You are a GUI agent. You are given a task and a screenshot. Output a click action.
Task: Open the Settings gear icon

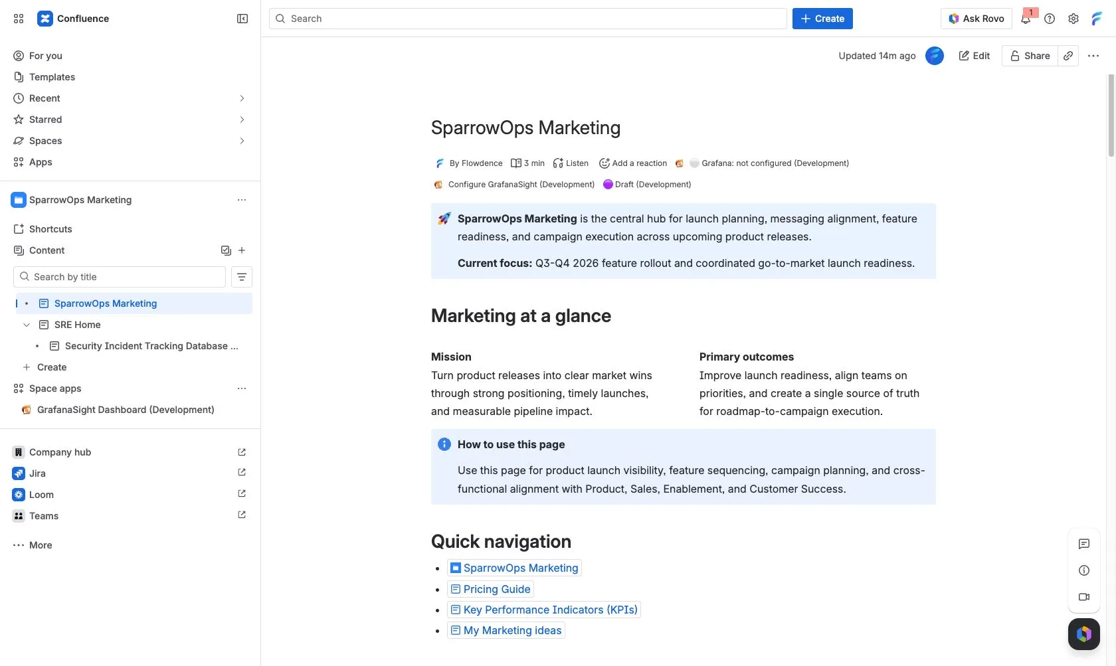point(1073,19)
